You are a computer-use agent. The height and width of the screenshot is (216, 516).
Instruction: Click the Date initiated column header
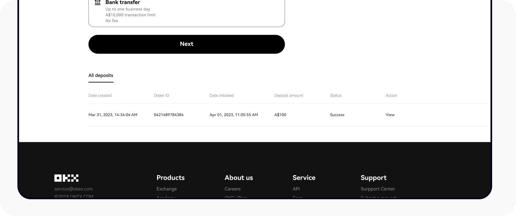222,95
